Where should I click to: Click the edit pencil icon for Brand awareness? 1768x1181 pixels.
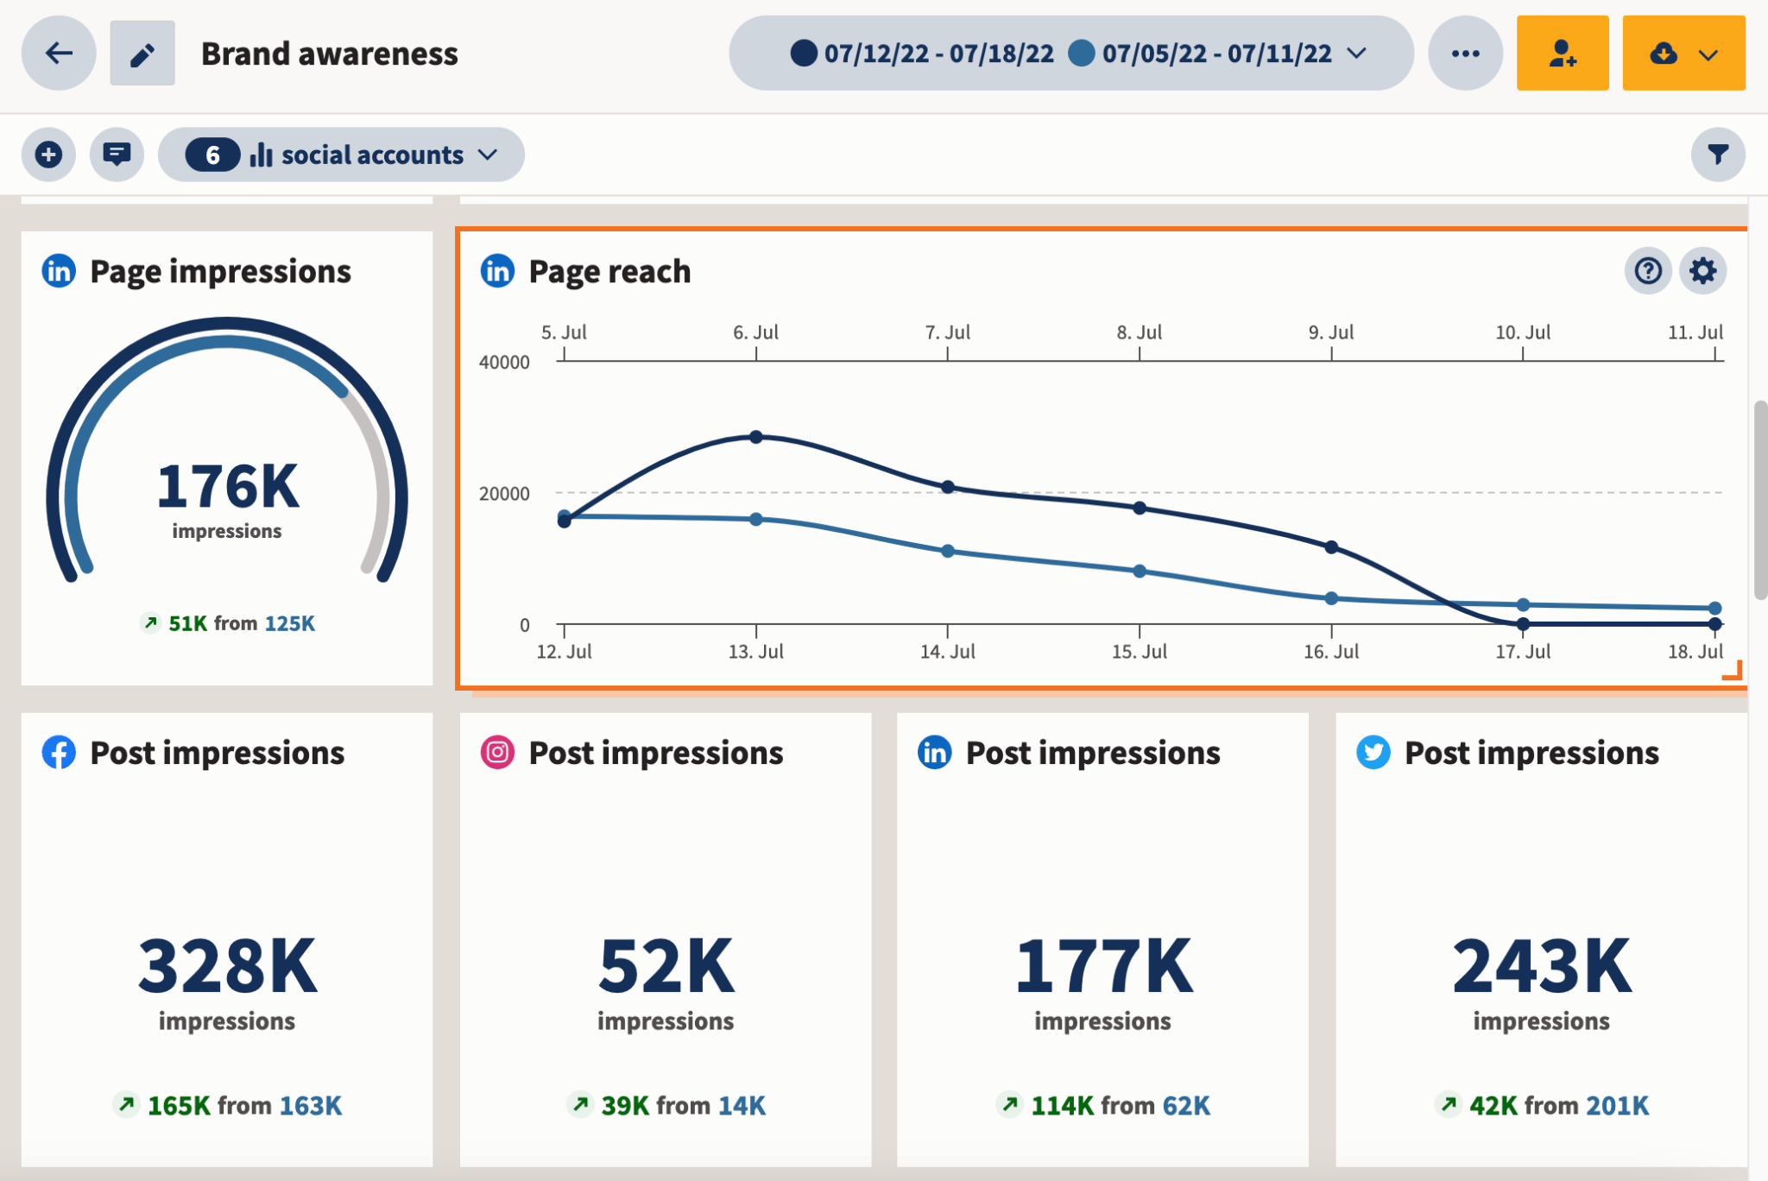tap(141, 53)
